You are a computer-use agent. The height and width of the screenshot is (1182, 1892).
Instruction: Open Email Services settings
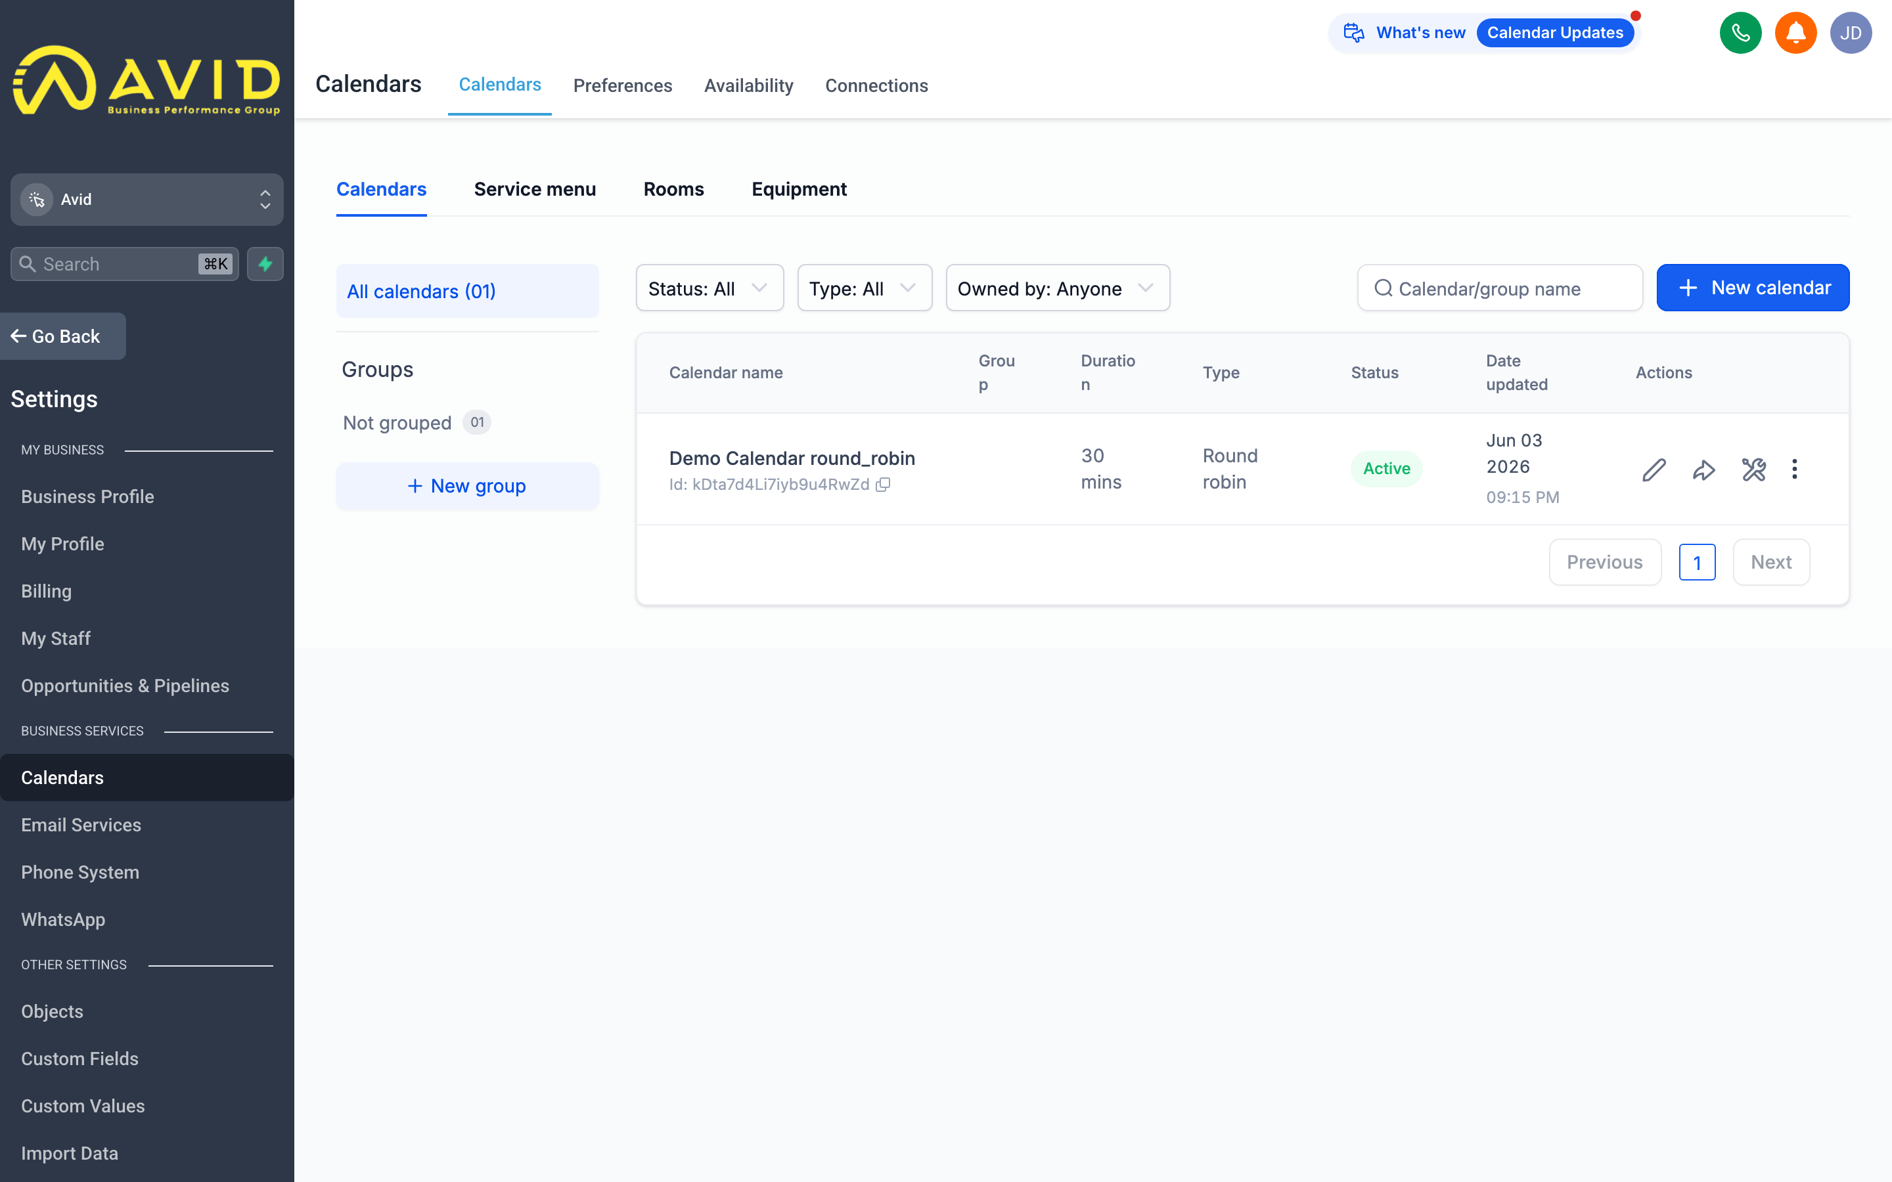[81, 825]
